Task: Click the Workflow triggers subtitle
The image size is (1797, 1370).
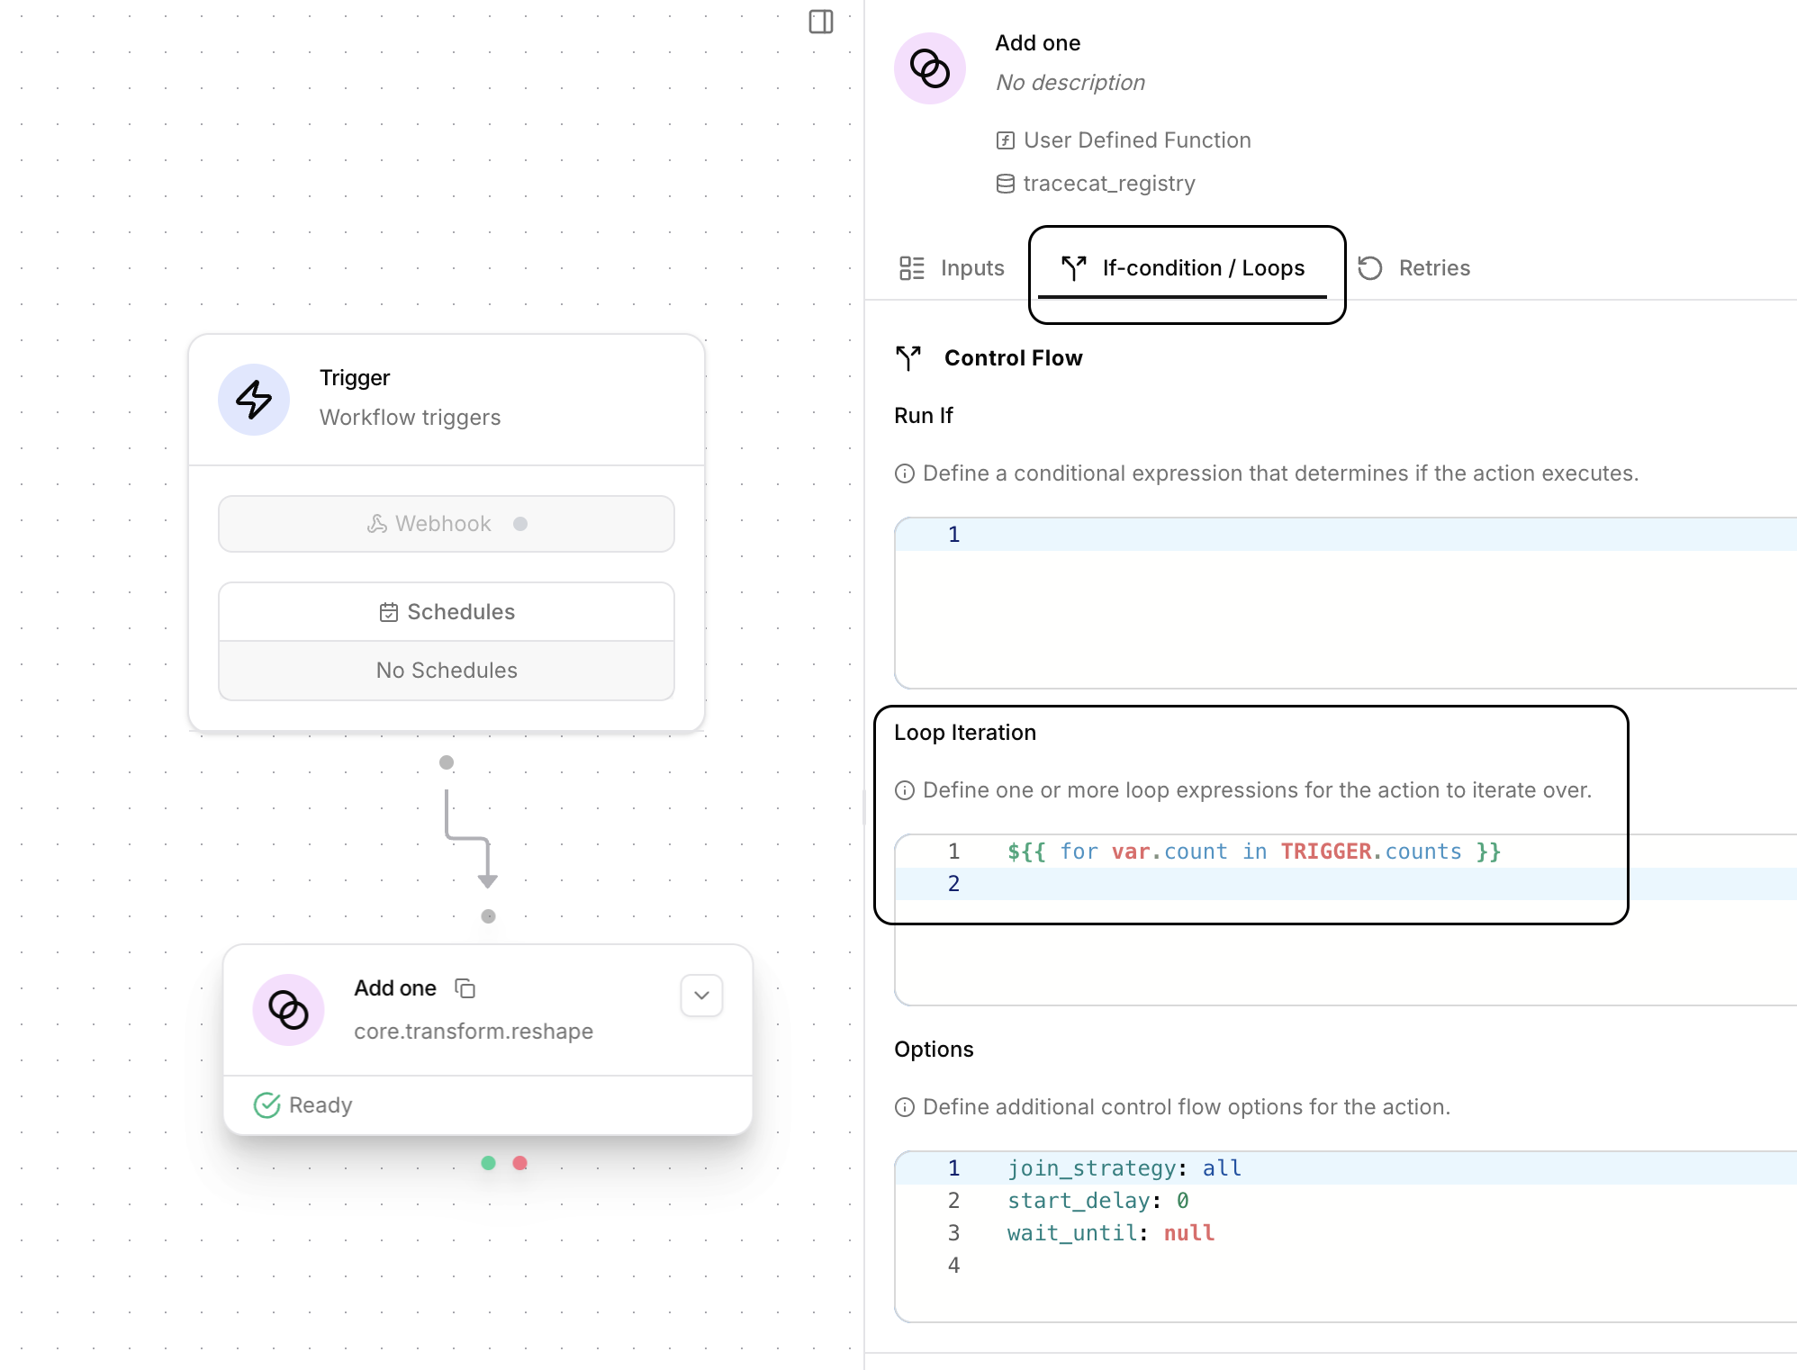Action: (x=410, y=418)
